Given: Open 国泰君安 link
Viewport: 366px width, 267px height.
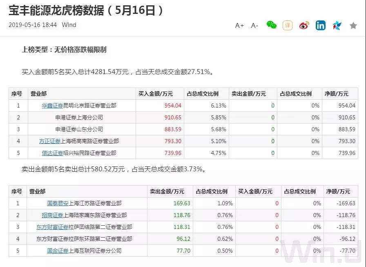Looking at the screenshot, I should (x=58, y=203).
